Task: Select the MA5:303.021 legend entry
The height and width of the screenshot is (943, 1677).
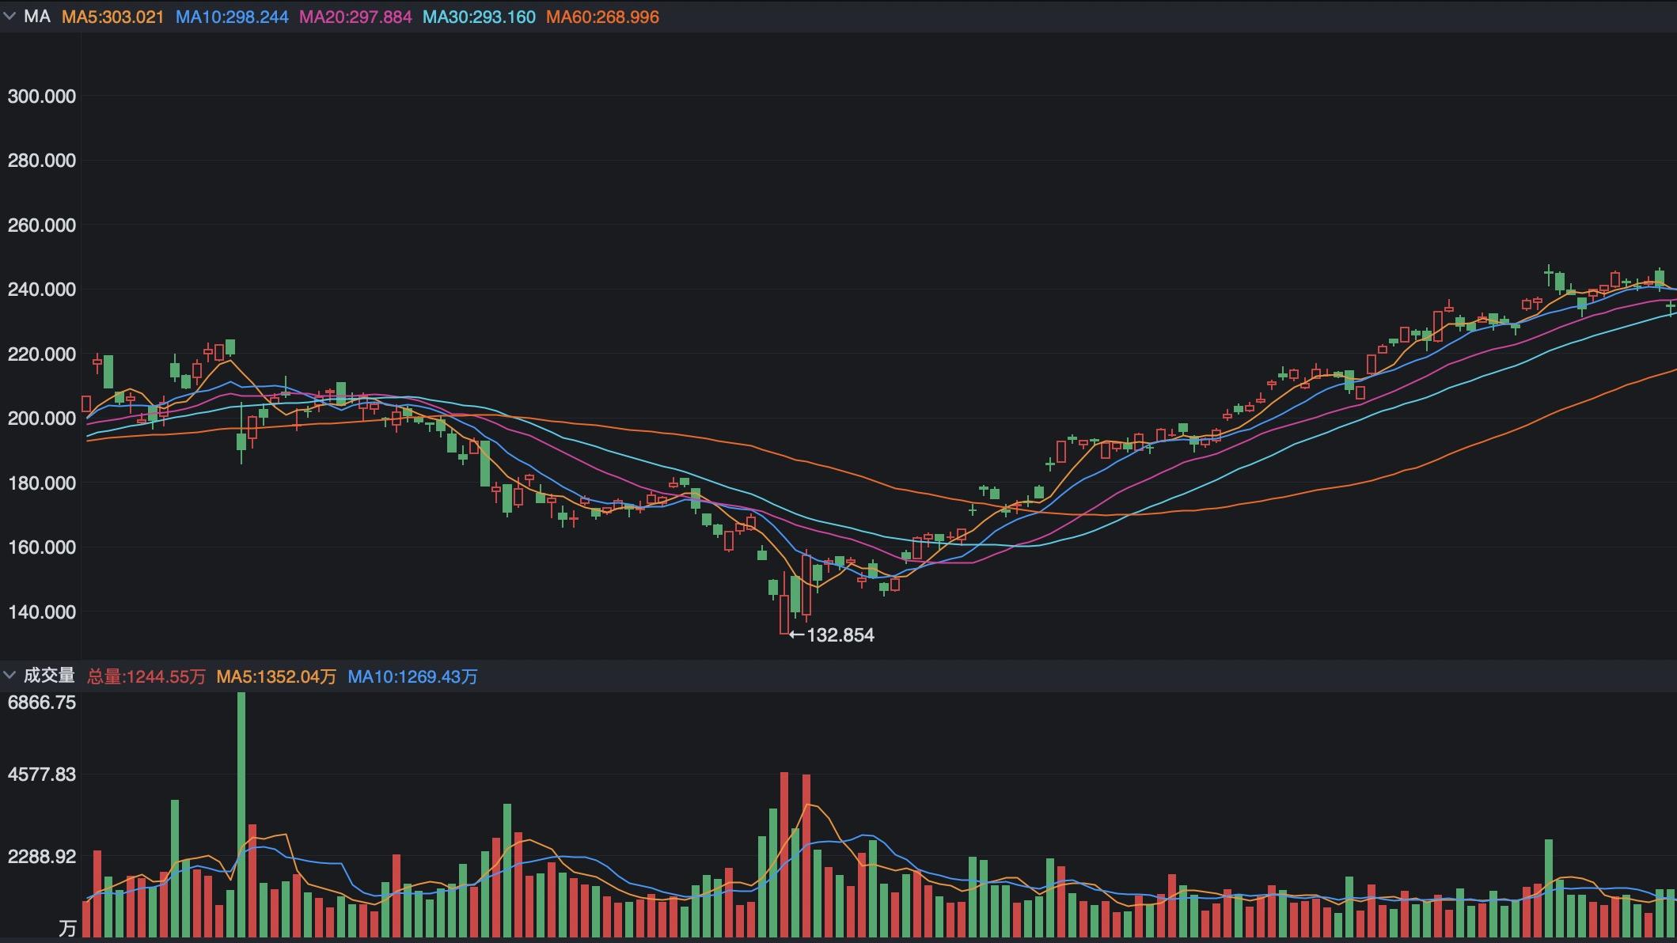Action: click(112, 17)
